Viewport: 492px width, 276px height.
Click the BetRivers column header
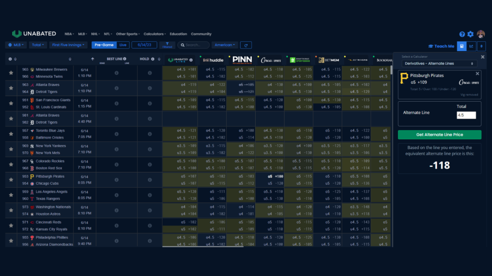coord(357,60)
